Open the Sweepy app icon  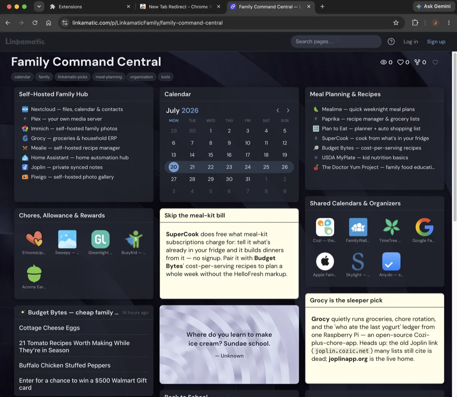point(67,239)
